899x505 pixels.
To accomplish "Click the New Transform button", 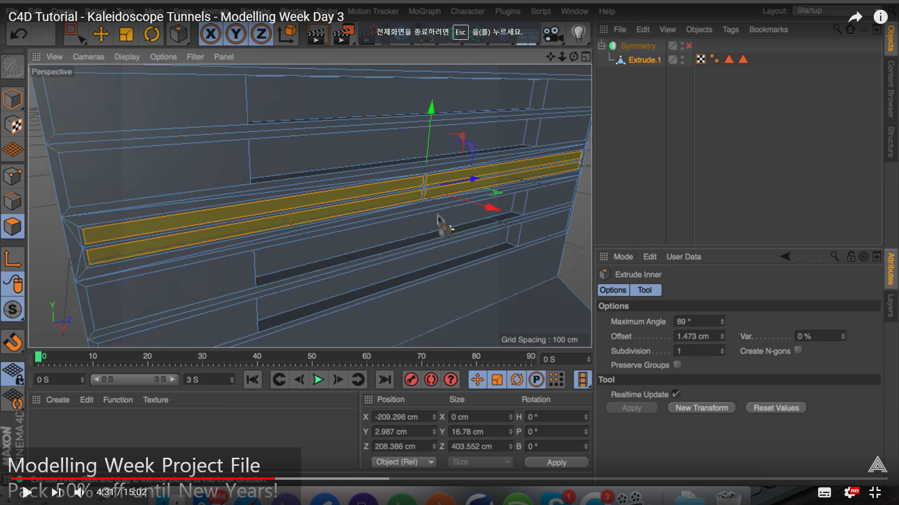I will 701,408.
